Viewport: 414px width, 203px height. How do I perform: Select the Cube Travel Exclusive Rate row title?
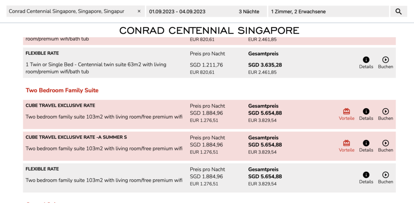pos(60,105)
